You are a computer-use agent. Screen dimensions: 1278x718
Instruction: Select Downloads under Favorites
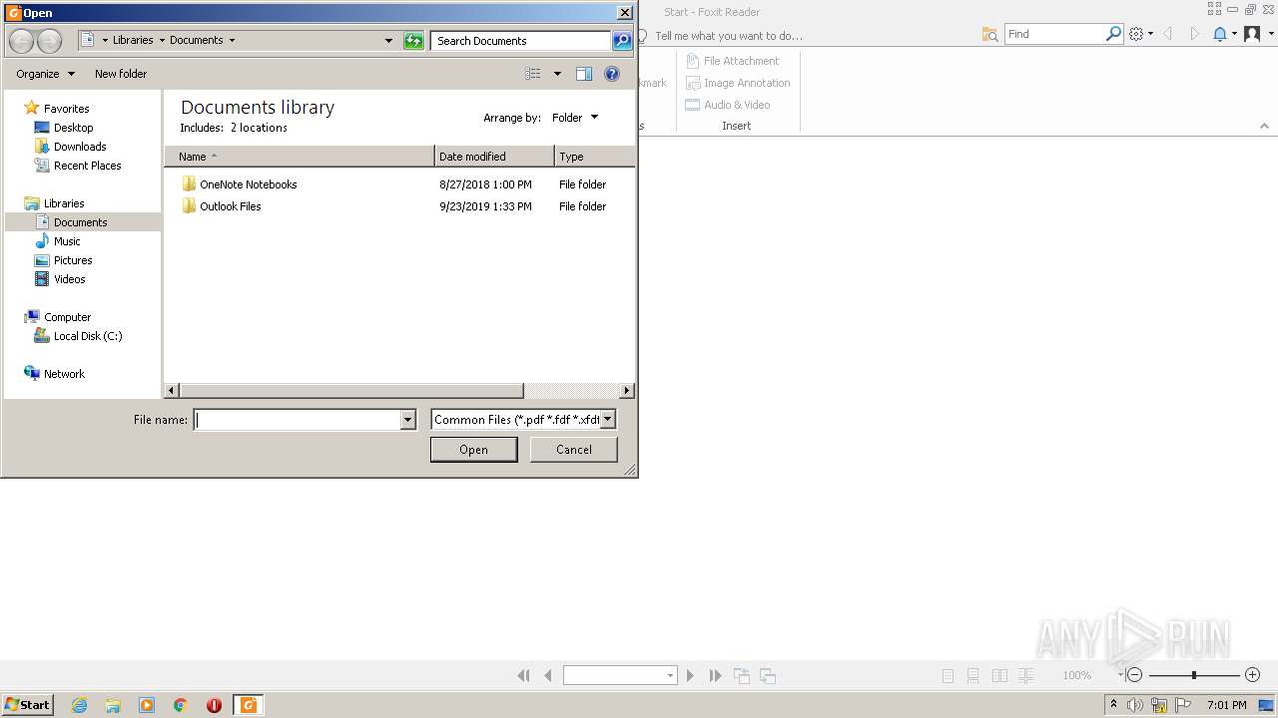coord(80,147)
